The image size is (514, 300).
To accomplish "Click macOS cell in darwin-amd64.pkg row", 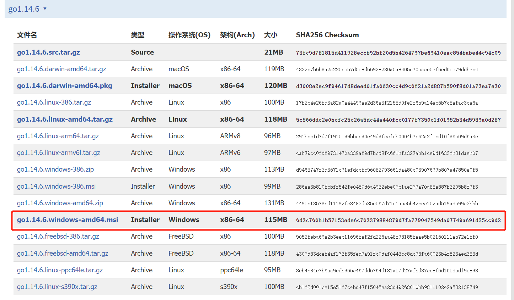I will tap(180, 85).
